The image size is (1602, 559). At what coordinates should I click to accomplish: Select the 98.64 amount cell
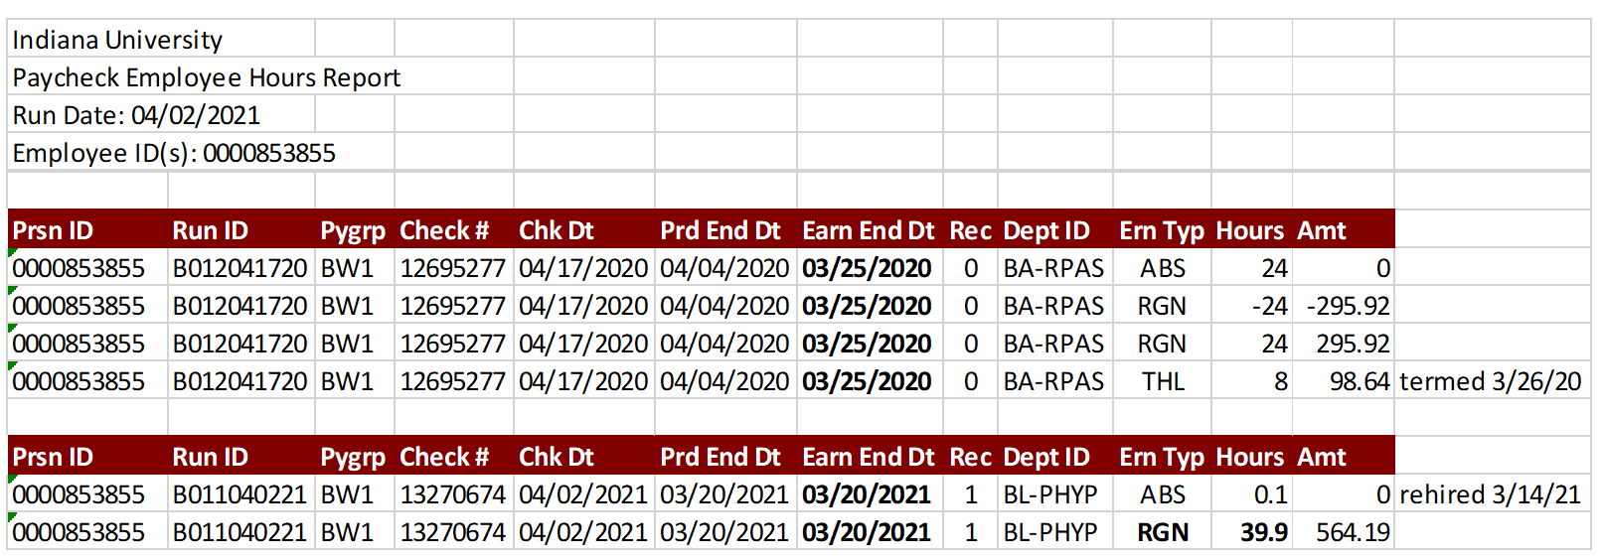tap(1344, 381)
